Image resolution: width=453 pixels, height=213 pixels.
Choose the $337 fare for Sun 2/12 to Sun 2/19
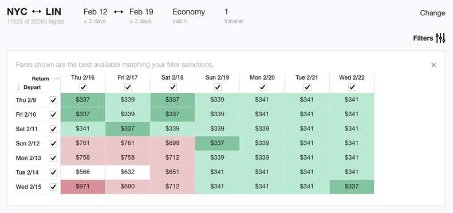[217, 143]
